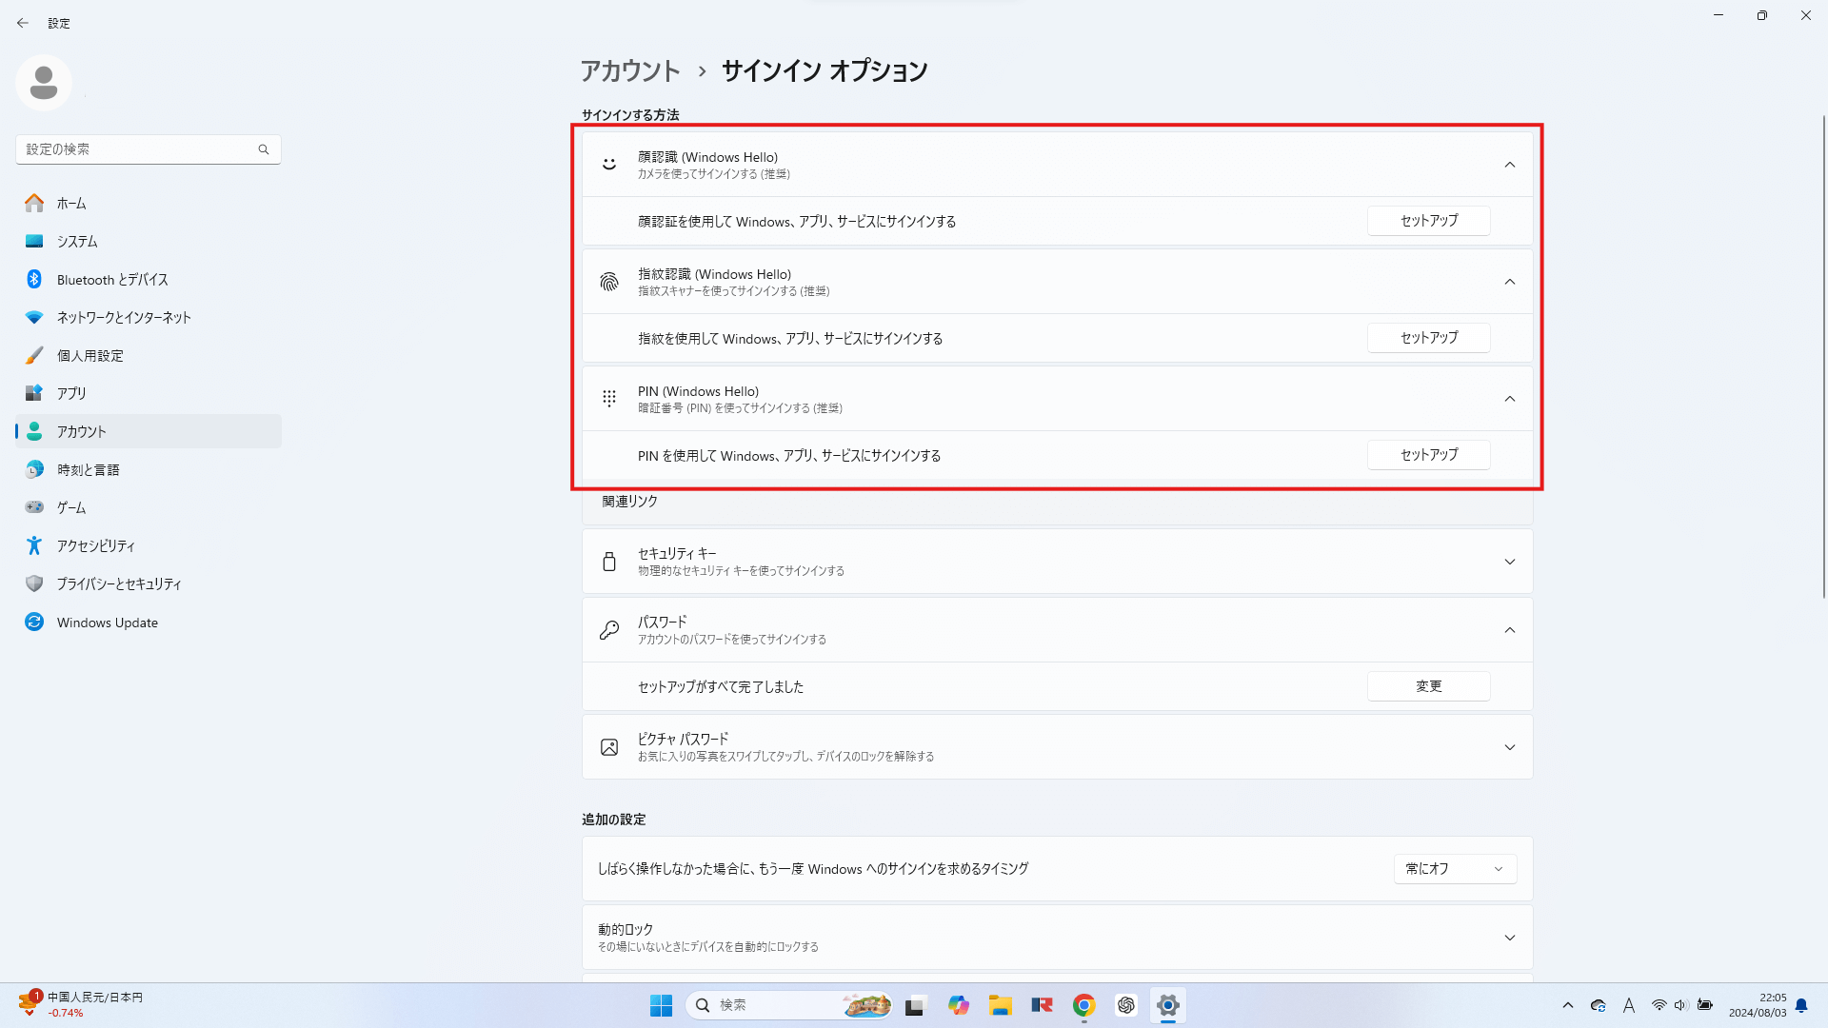Click the user profile avatar

pos(44,83)
